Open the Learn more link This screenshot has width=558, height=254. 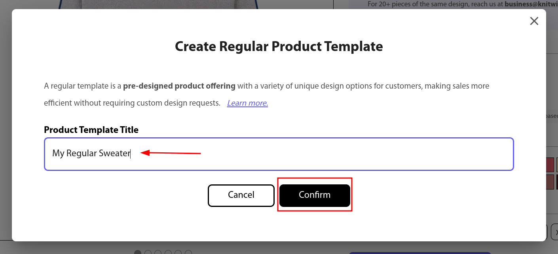click(x=247, y=103)
